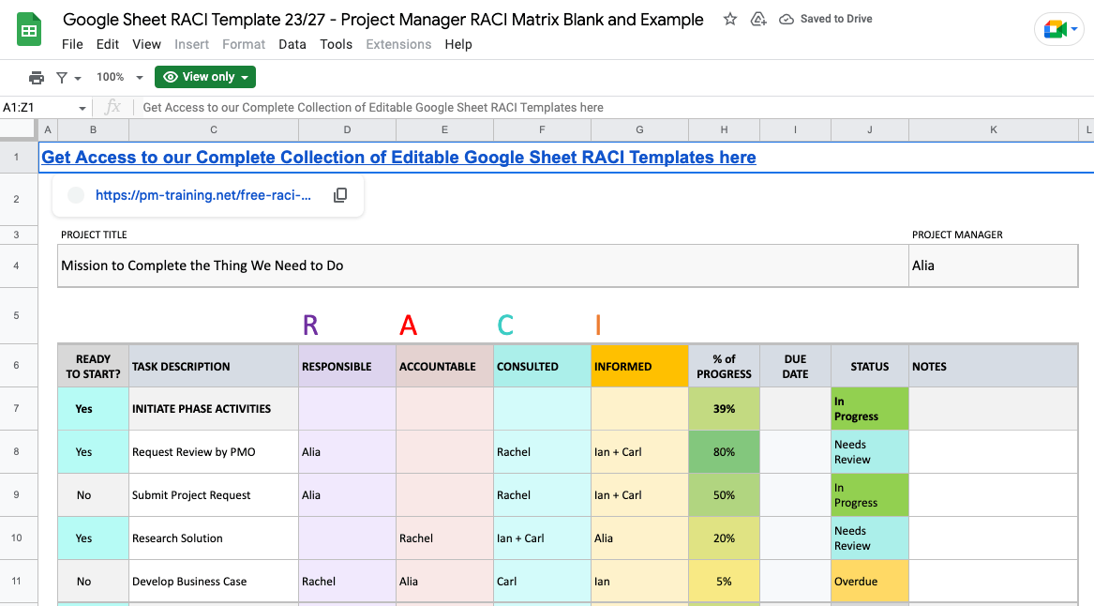This screenshot has height=606, width=1094.
Task: Click the Move to folder icon
Action: [x=757, y=19]
